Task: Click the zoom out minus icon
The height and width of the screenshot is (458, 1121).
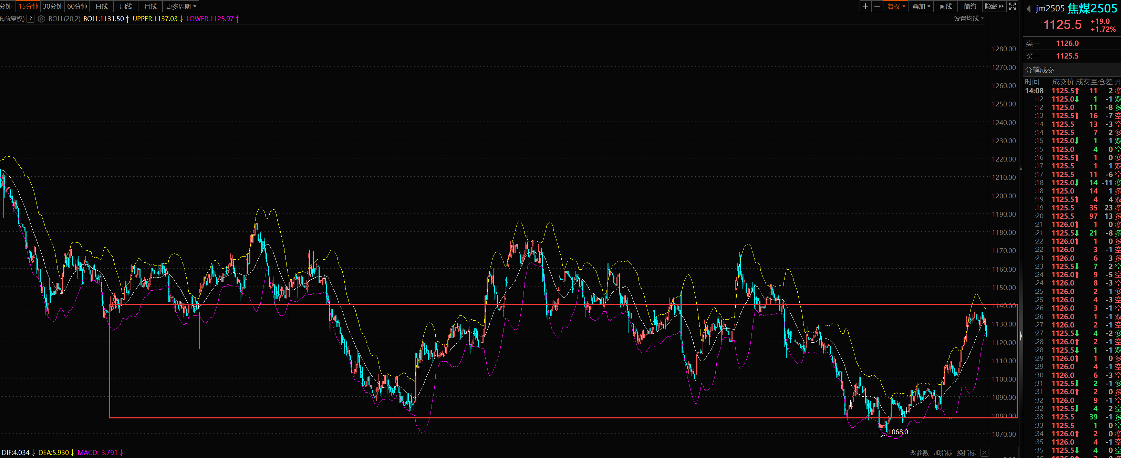Action: click(877, 6)
